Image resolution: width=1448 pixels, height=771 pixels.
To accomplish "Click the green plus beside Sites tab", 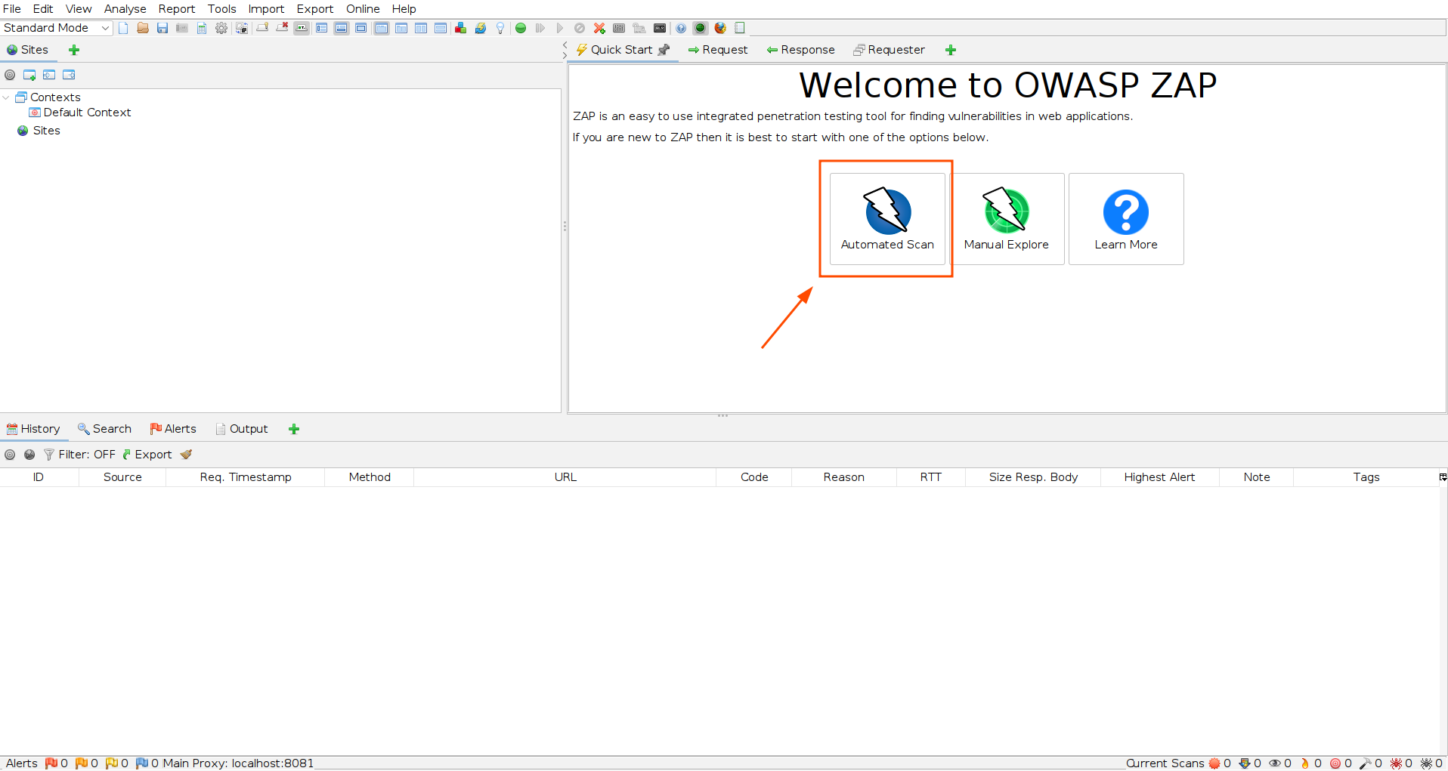I will point(74,50).
